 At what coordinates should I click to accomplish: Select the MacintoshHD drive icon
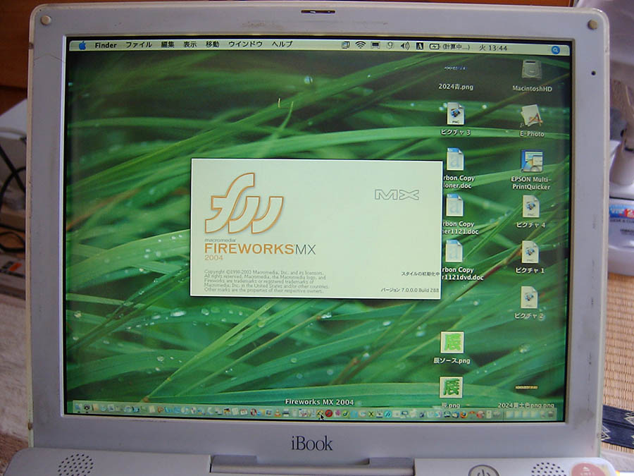(532, 70)
